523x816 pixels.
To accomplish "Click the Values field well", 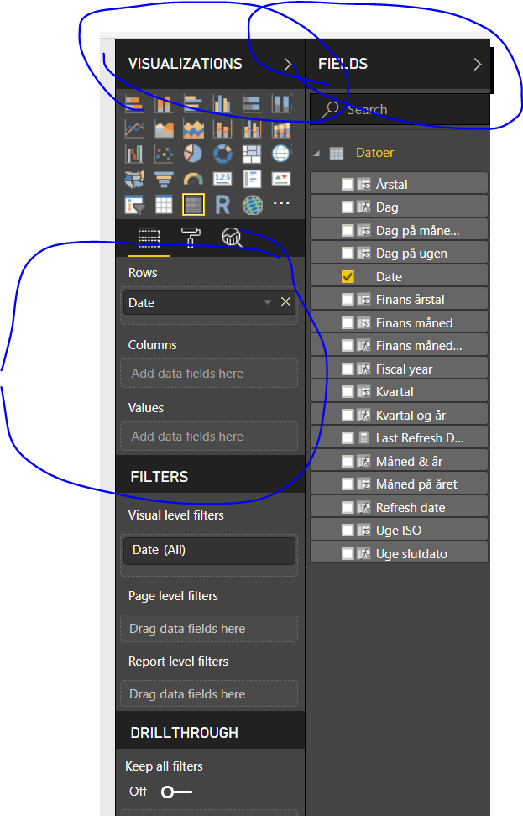I will tap(209, 436).
